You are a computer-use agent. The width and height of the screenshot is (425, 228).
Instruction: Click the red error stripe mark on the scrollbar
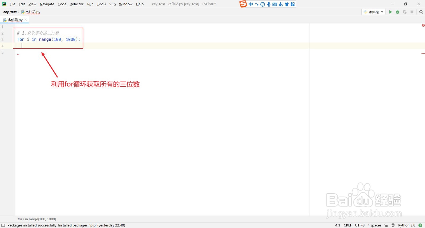(423, 54)
